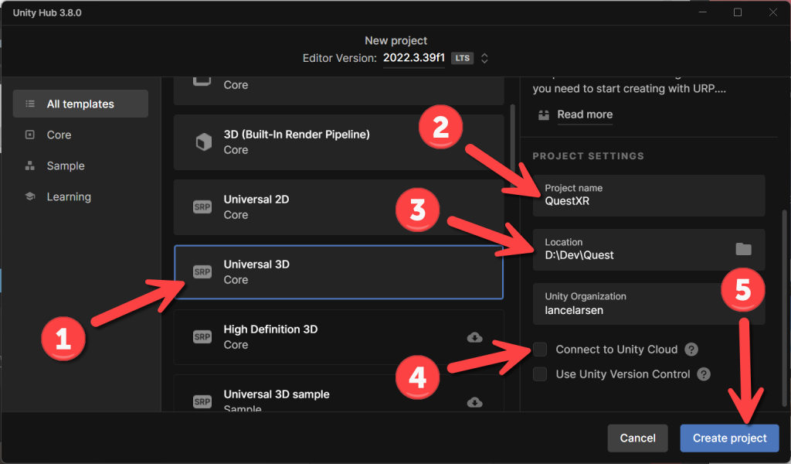Click the SRP badge beside Universal 3D Core
The height and width of the screenshot is (464, 791).
tap(202, 272)
